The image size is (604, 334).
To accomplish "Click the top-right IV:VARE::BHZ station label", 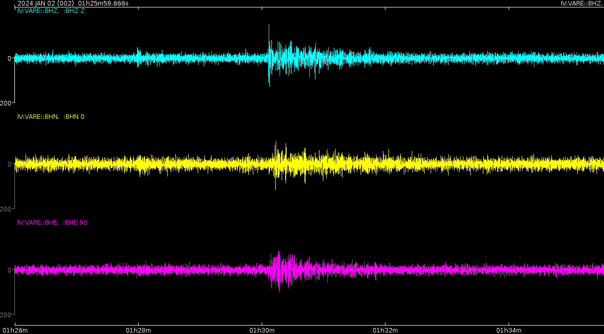I will tap(581, 3).
